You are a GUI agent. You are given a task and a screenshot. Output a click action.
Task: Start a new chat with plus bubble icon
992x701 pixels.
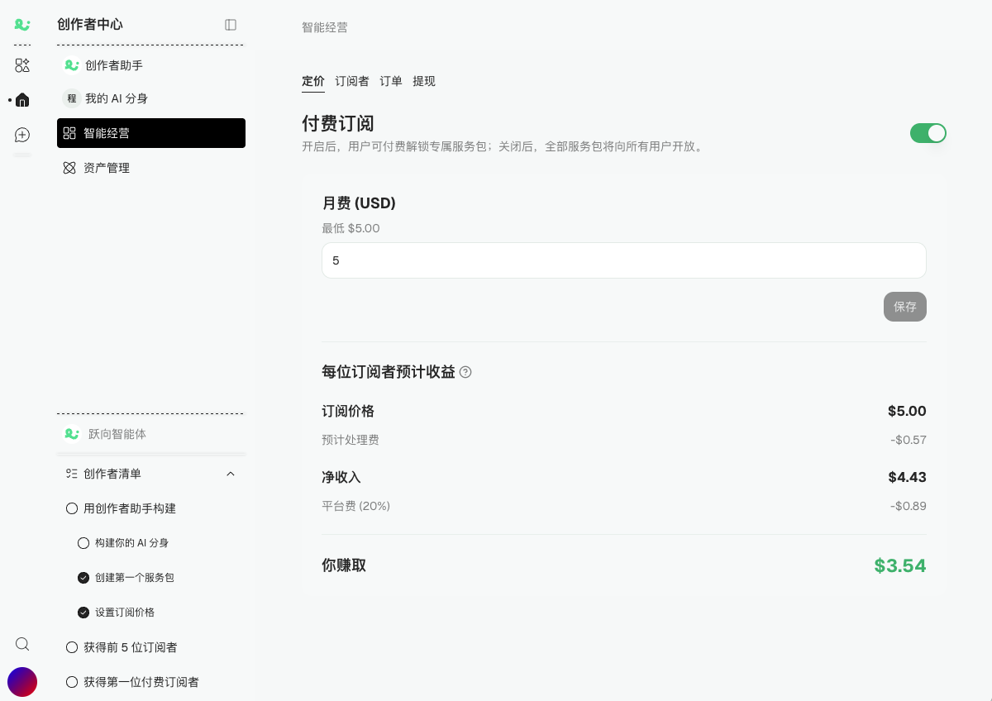[22, 135]
